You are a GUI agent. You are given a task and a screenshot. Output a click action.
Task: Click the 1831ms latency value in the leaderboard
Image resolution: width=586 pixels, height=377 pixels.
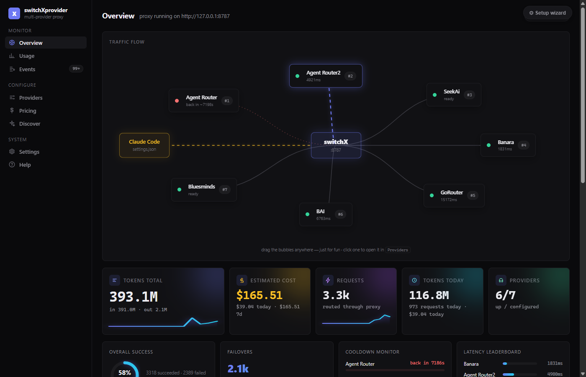[x=555, y=364]
